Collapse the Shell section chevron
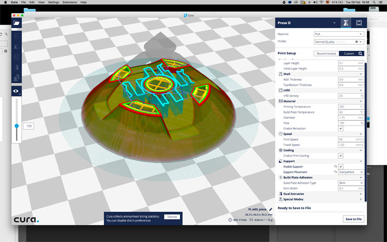 361,74
